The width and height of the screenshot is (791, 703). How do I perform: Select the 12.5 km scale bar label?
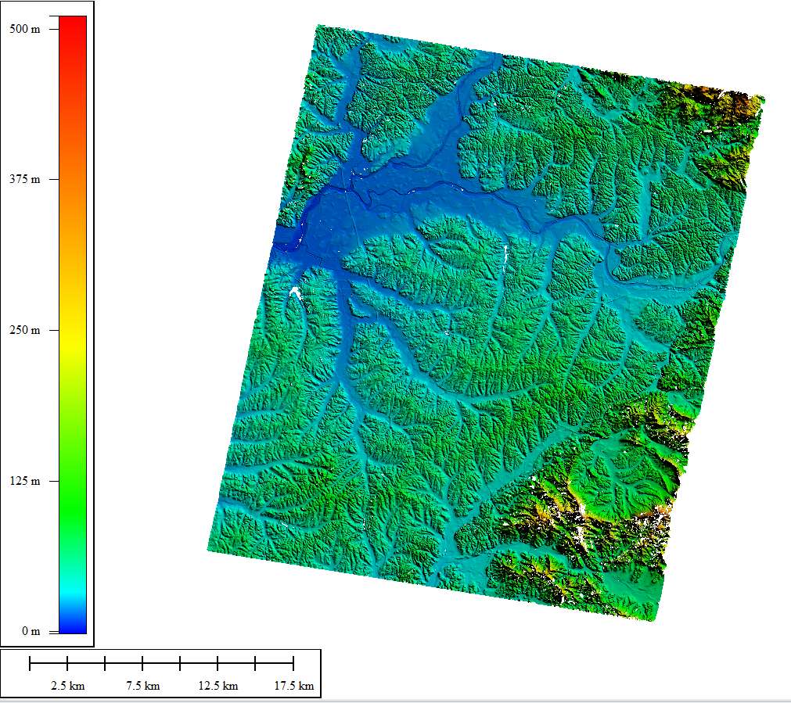click(218, 686)
